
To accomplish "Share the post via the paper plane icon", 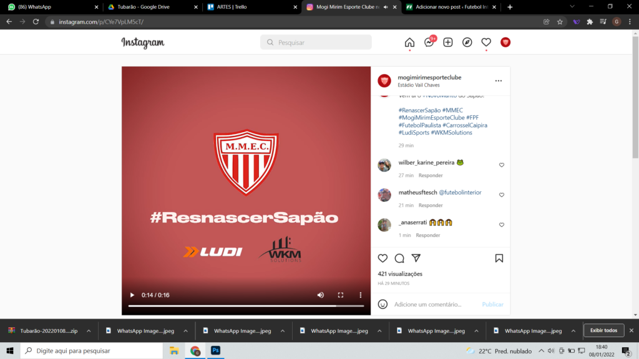I will click(416, 257).
